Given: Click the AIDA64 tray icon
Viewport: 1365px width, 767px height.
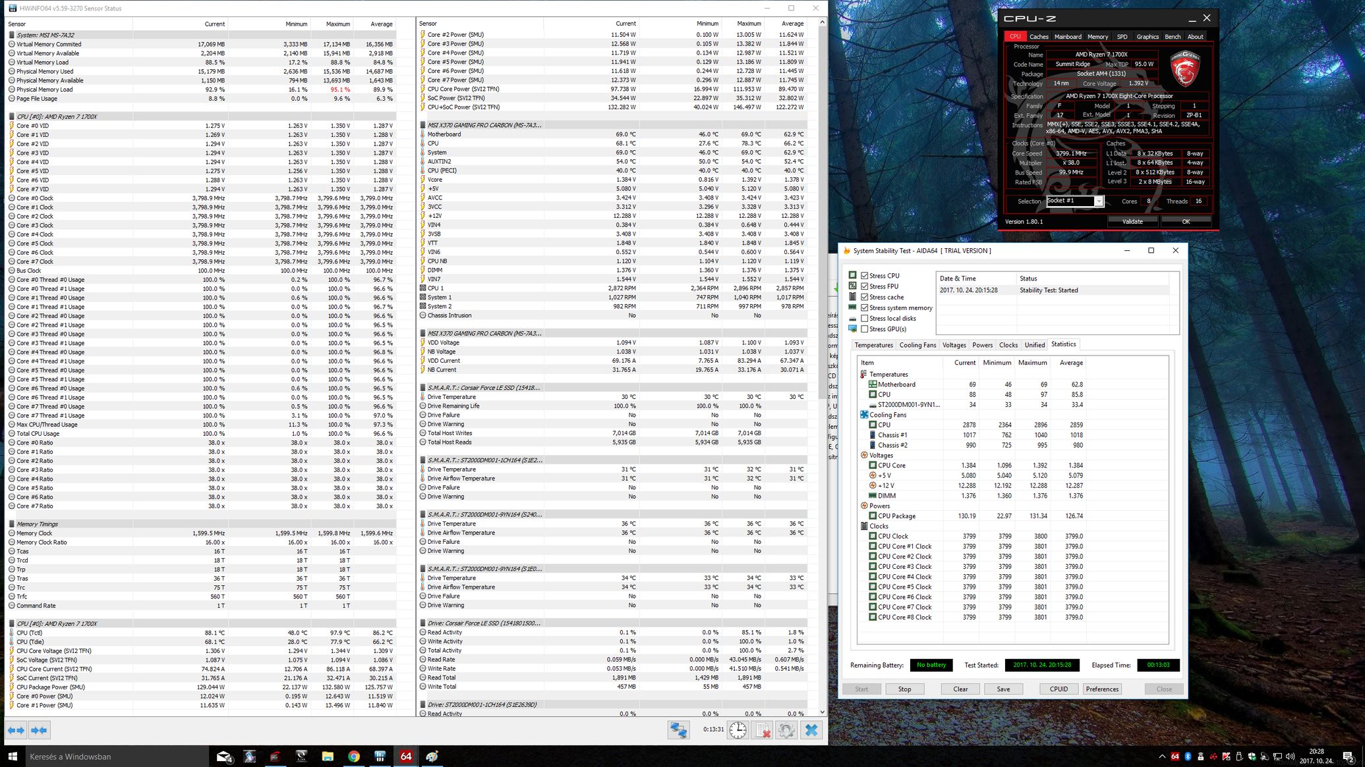Looking at the screenshot, I should 1175,756.
